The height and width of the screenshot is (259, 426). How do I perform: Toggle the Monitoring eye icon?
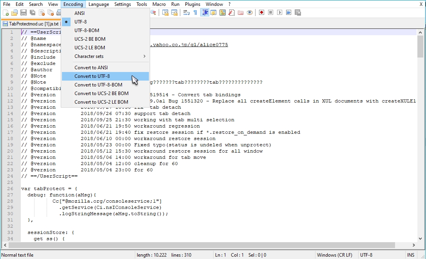tap(249, 13)
